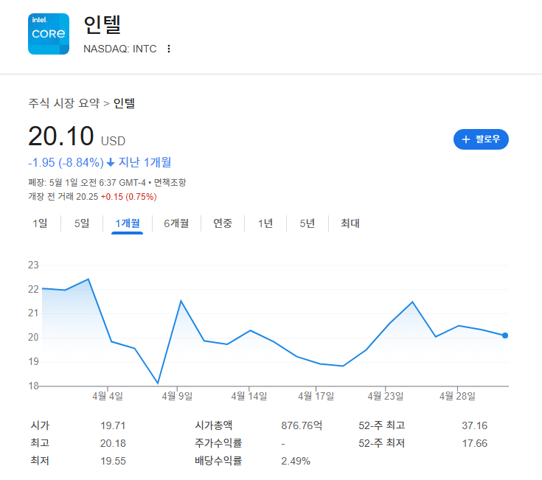This screenshot has height=480, width=542.
Task: Click the premarket +0.15 (0.75%) value
Action: pyautogui.click(x=128, y=197)
